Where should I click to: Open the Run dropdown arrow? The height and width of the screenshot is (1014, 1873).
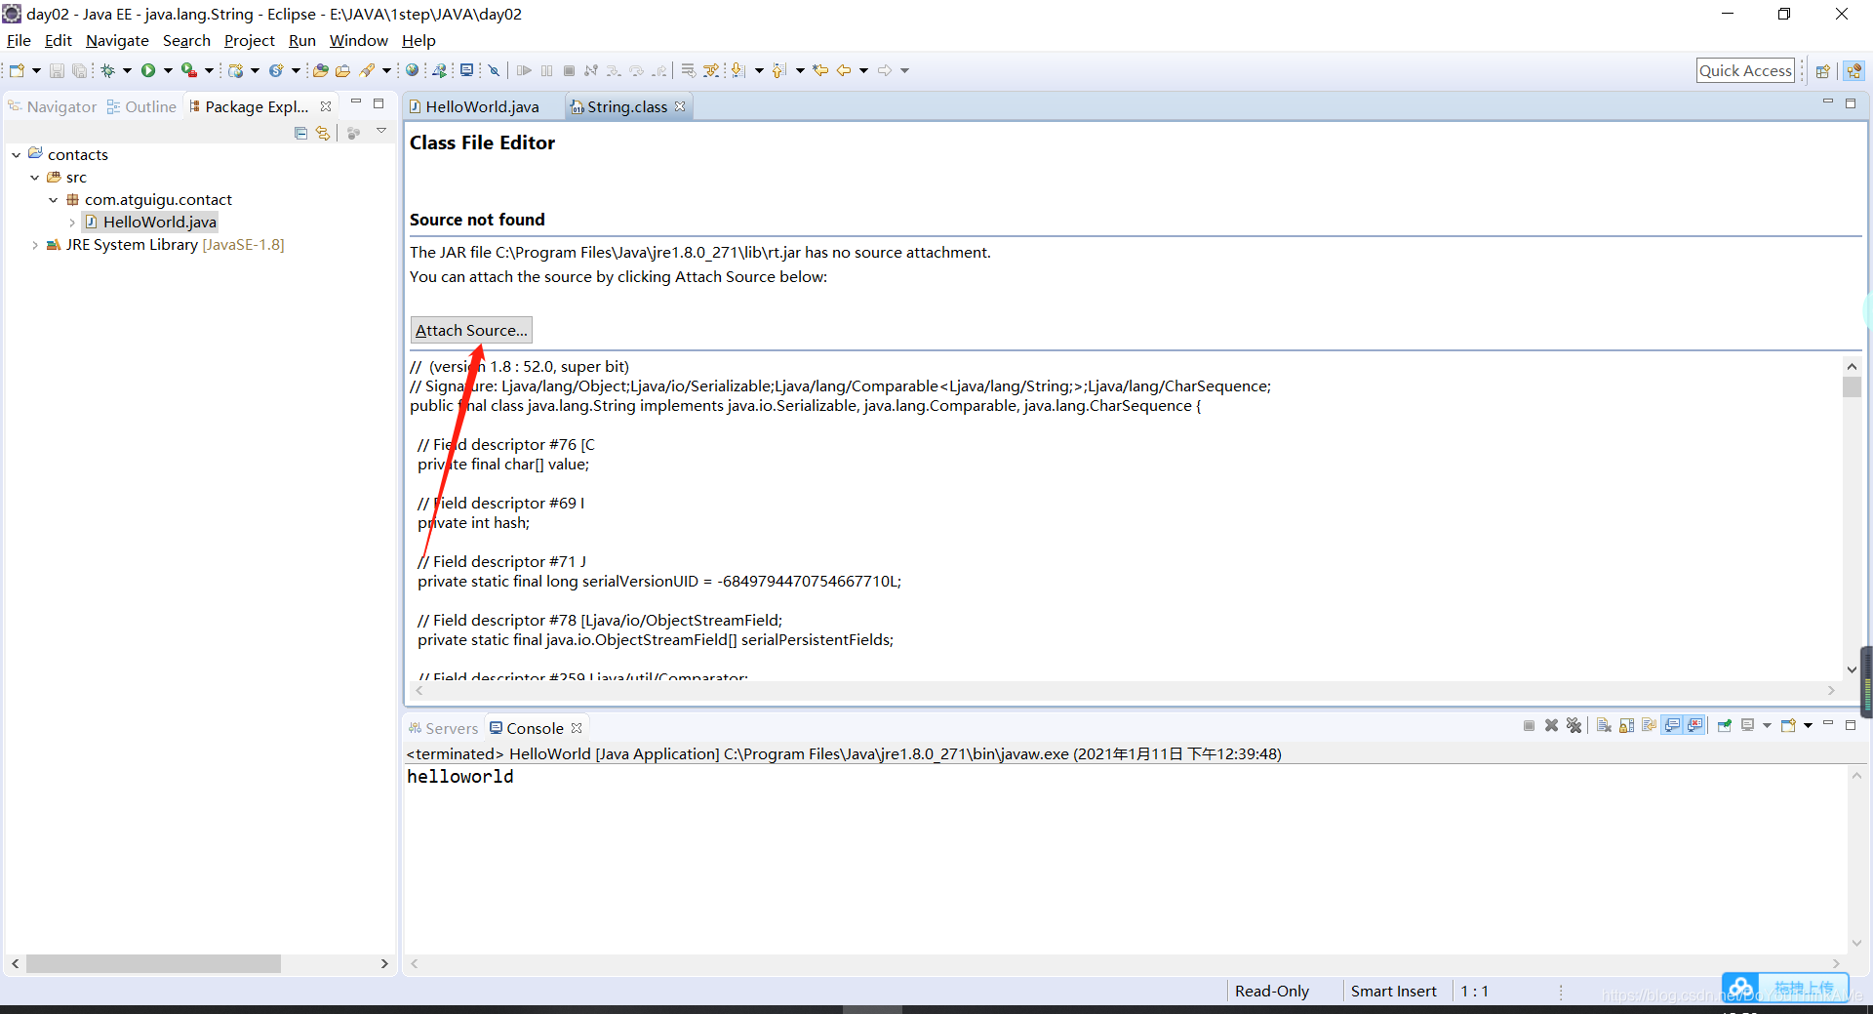click(x=168, y=70)
